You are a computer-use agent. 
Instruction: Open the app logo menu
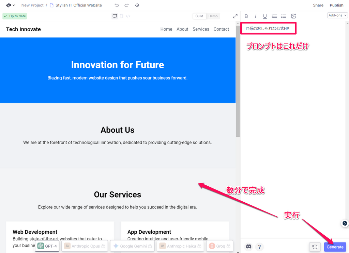tap(10, 5)
